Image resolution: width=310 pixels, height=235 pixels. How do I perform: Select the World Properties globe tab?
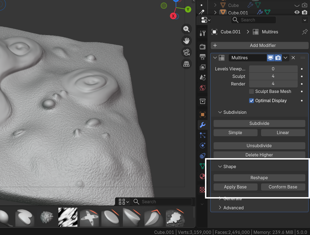point(202,88)
